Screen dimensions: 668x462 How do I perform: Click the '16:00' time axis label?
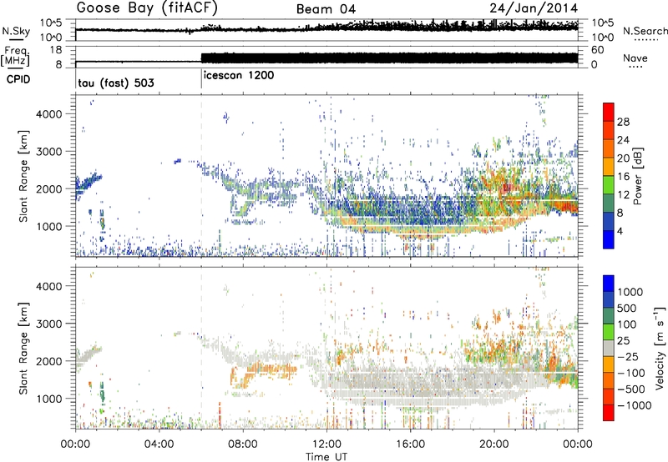tap(410, 444)
